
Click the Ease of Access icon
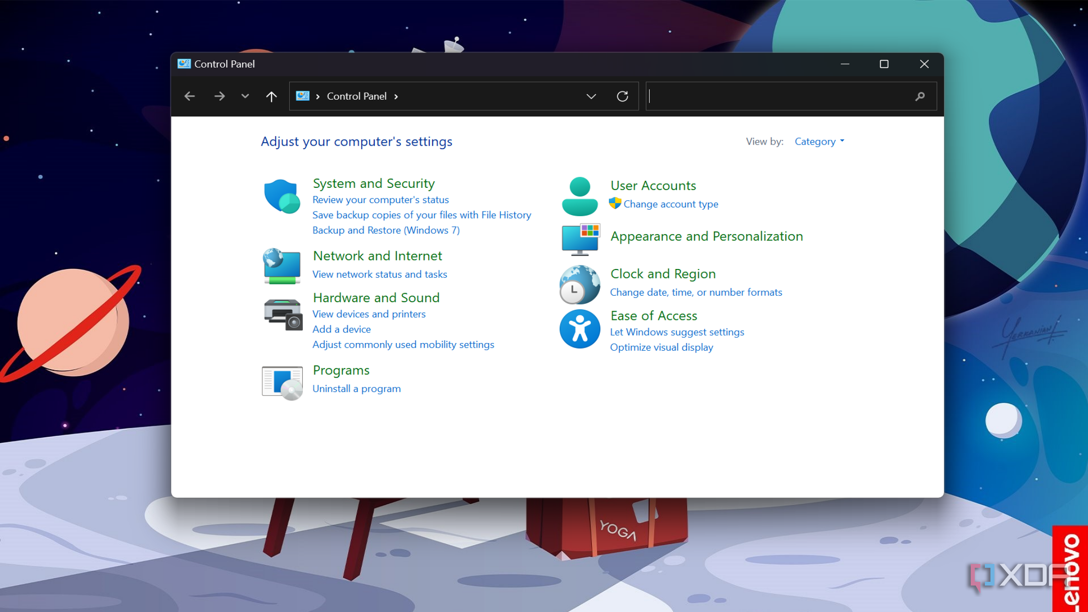point(579,329)
